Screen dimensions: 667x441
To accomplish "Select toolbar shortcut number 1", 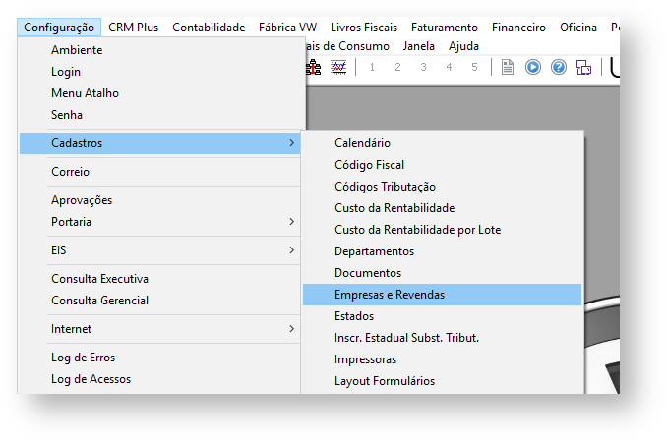I will point(372,67).
